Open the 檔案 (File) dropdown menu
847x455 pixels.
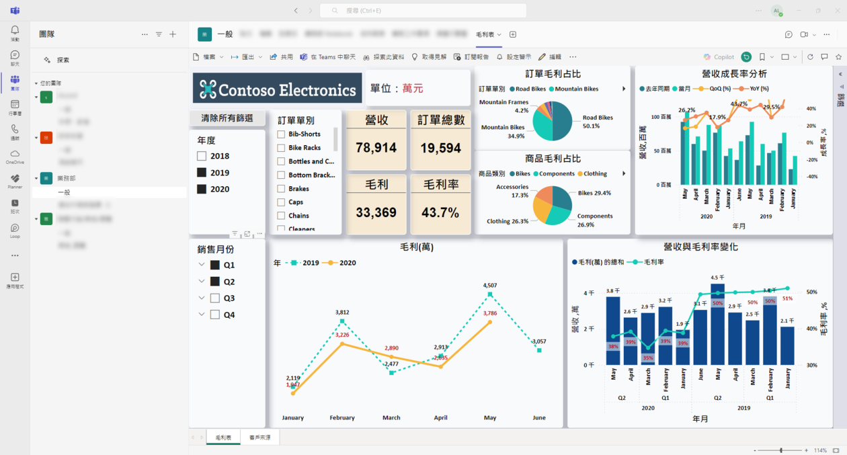click(x=208, y=57)
